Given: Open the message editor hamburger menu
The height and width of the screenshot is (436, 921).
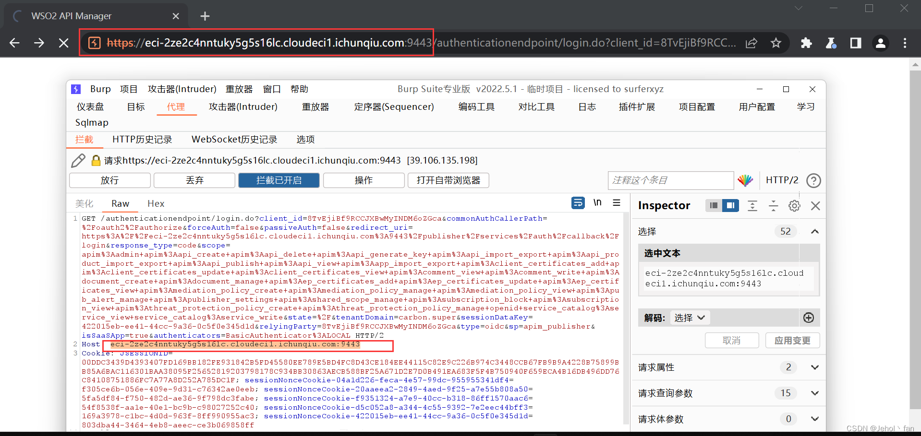Looking at the screenshot, I should (x=617, y=203).
